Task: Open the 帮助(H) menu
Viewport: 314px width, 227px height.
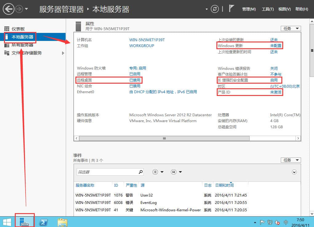Action: coord(302,9)
